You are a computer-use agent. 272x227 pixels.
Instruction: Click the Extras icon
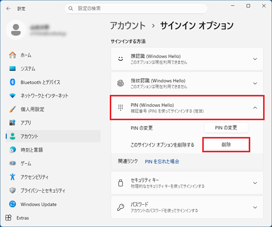coord(8,218)
